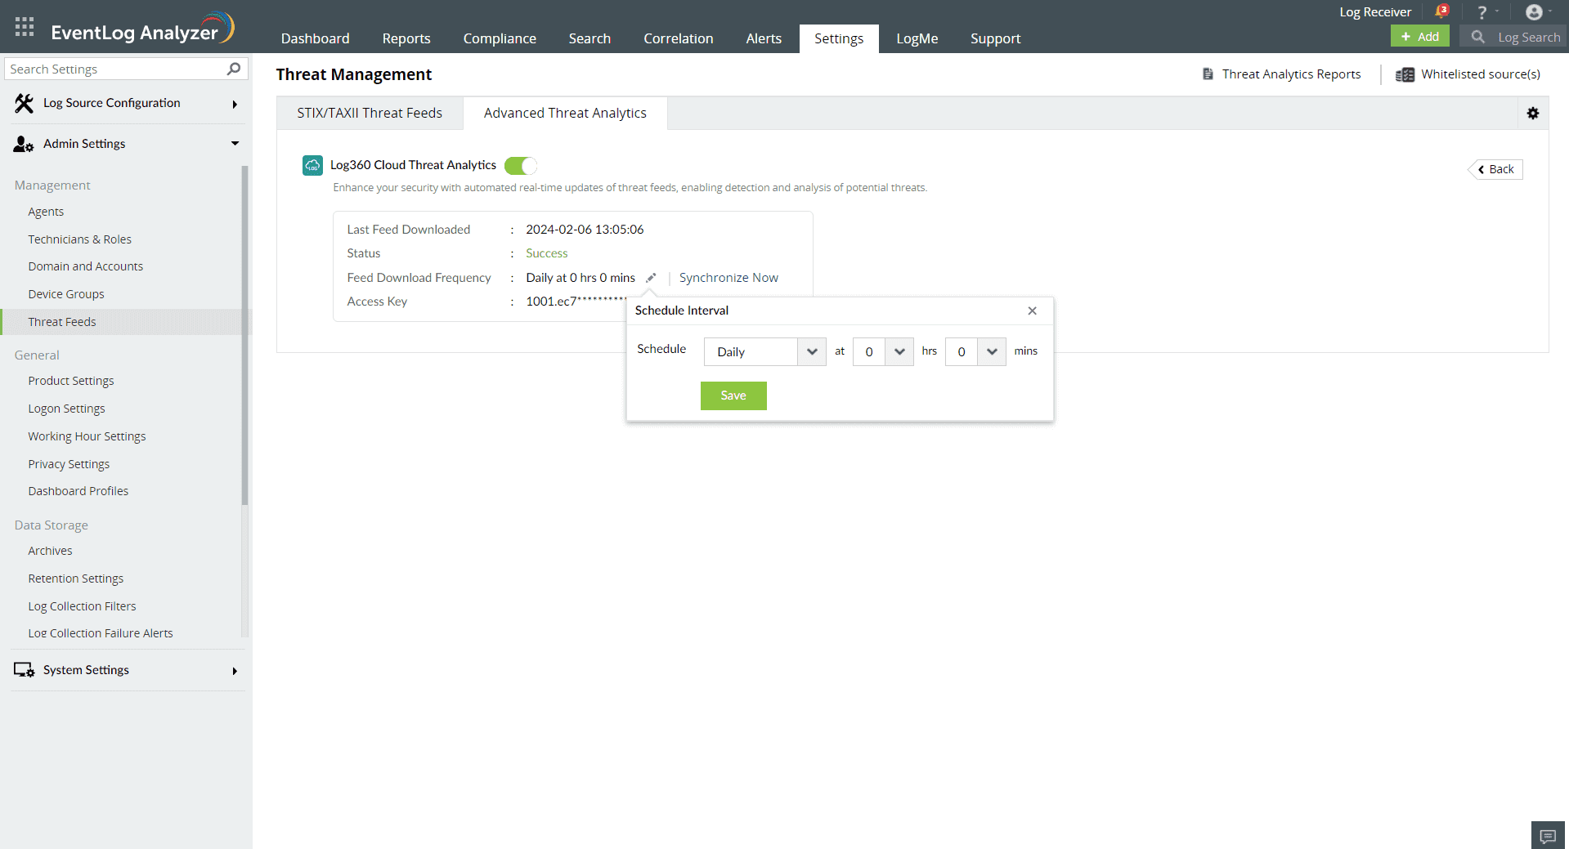Open the apps grid launcher icon
Screen dimensions: 1569x849
(x=25, y=27)
